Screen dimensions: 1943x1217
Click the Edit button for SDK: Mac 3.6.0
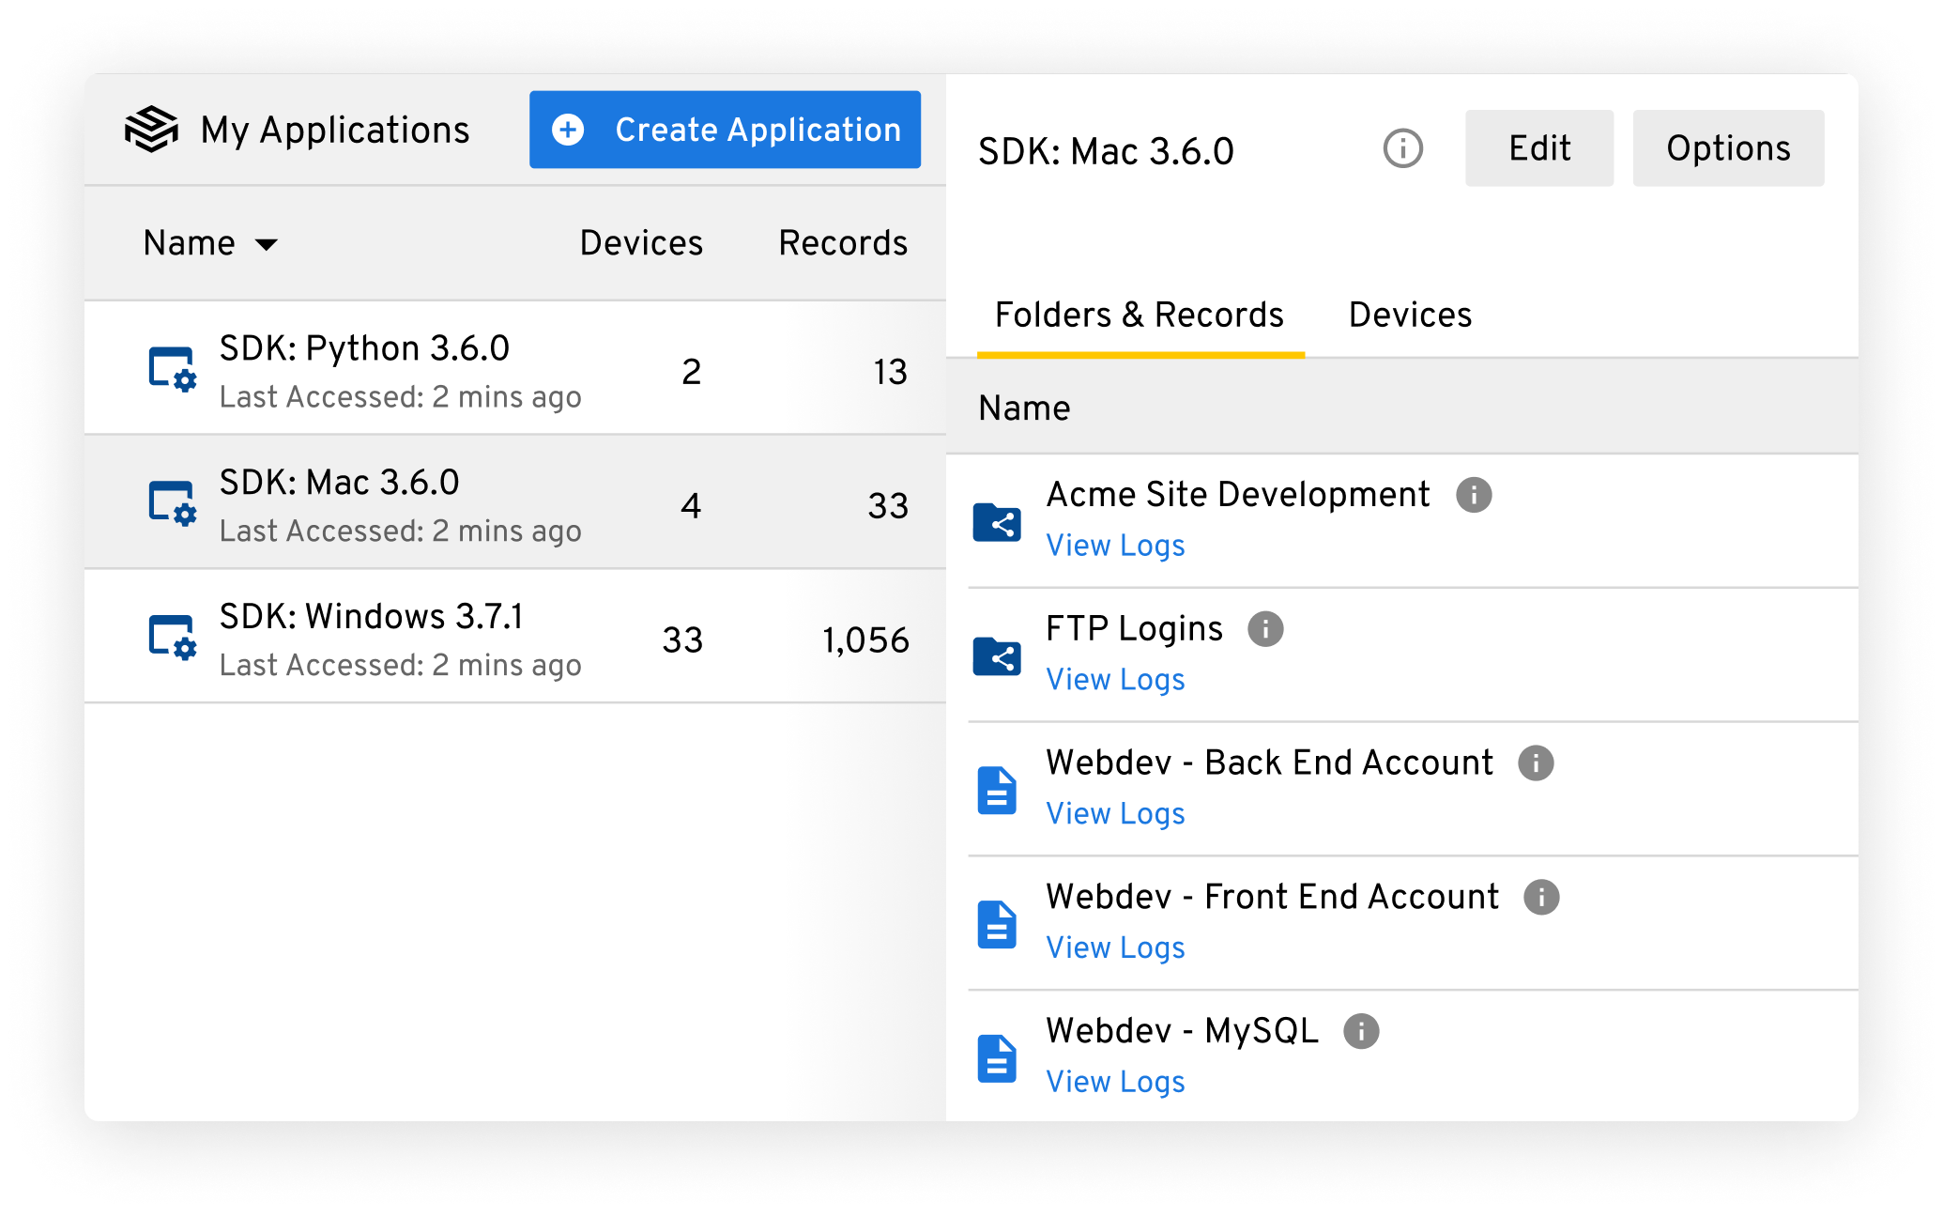pyautogui.click(x=1539, y=147)
